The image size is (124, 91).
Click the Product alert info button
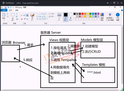pos(118,17)
